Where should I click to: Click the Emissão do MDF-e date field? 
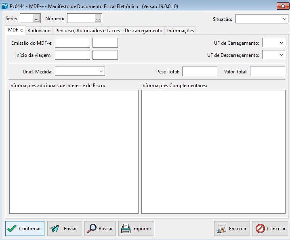[x=73, y=43]
